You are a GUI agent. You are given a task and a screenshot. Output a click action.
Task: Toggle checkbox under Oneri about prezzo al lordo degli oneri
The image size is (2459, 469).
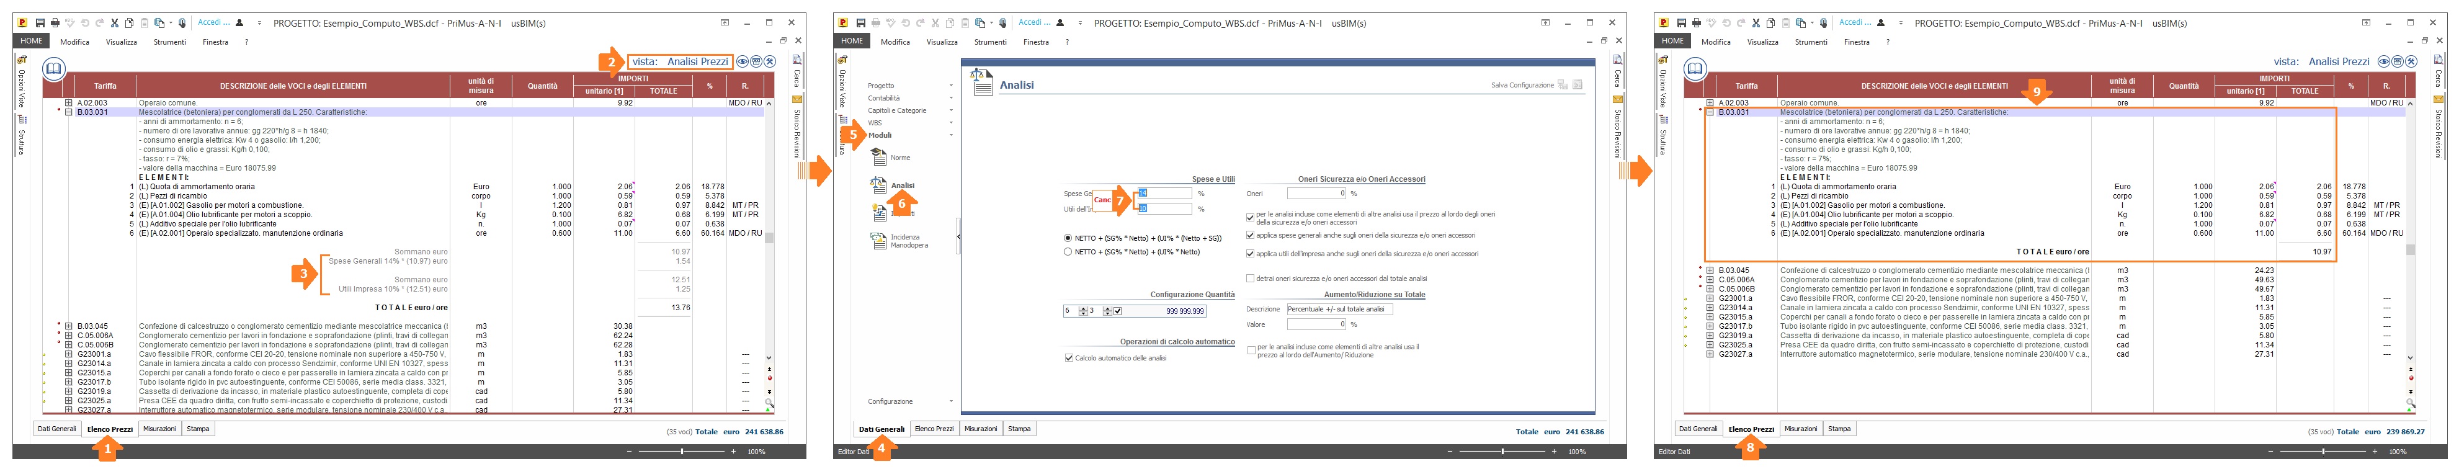tap(1251, 217)
